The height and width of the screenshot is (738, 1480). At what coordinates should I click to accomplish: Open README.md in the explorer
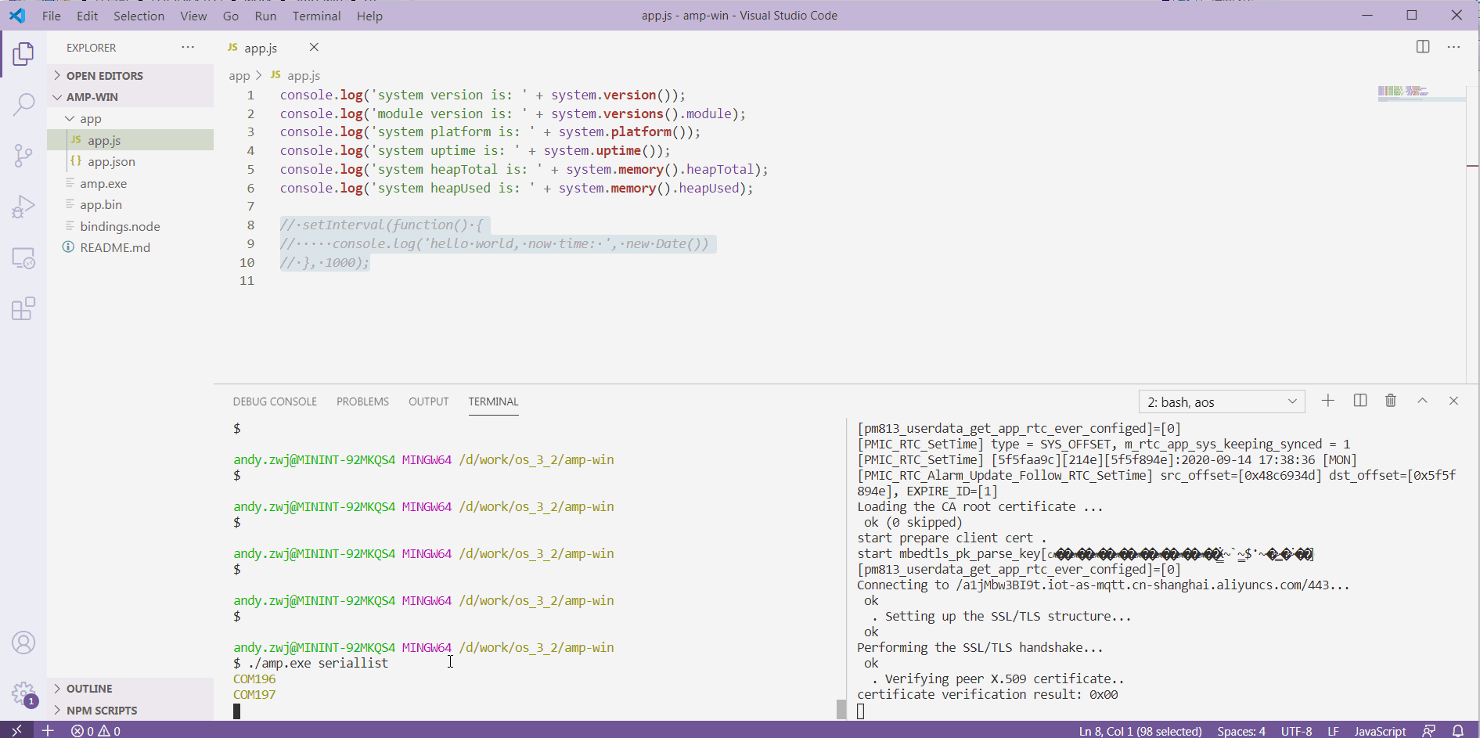(x=130, y=248)
